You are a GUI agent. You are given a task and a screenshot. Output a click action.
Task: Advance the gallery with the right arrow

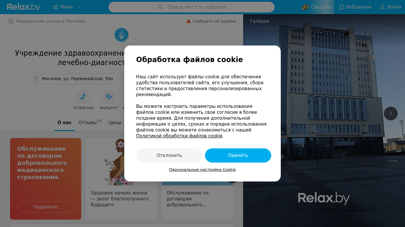pyautogui.click(x=391, y=113)
